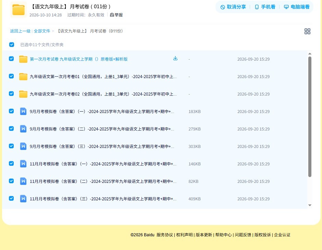
Task: Click folder icon of 第一次月考试卷 row
Action: coord(23,59)
